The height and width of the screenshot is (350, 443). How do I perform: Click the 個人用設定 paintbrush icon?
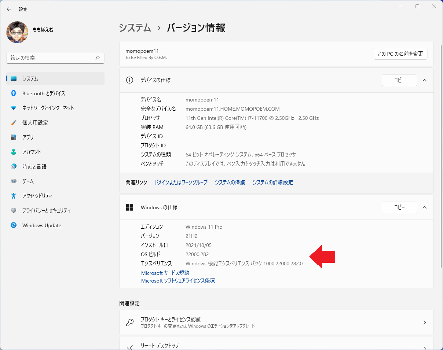pos(14,123)
